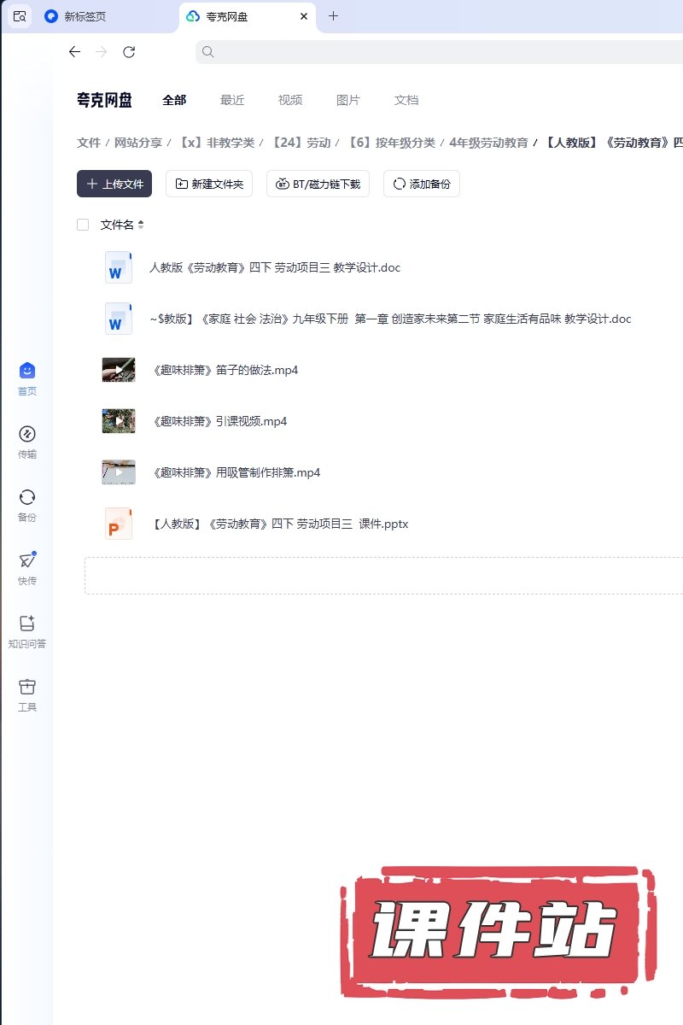Switch to the 图片 category tab
683x1025 pixels.
click(x=348, y=100)
